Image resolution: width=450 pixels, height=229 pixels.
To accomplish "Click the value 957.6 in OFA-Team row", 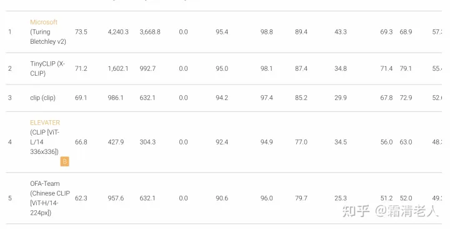I will (116, 198).
